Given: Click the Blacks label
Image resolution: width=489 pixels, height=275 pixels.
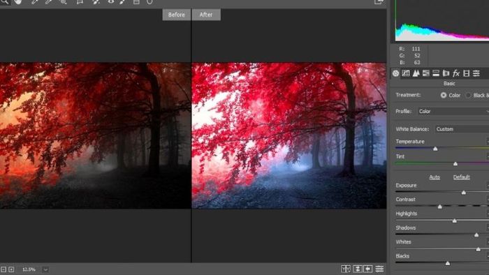Looking at the screenshot, I should click(402, 256).
